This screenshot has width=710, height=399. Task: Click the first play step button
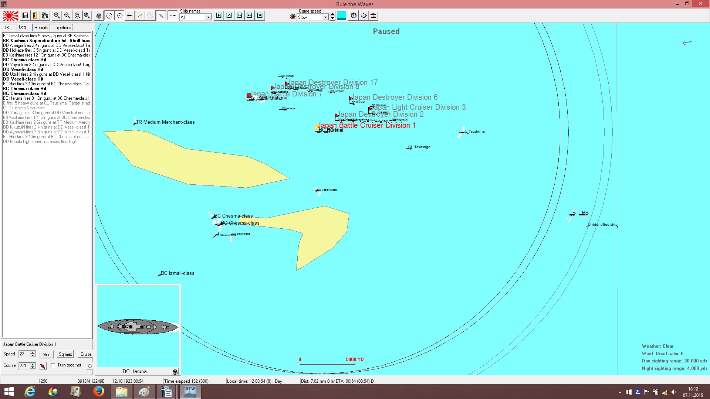219,16
